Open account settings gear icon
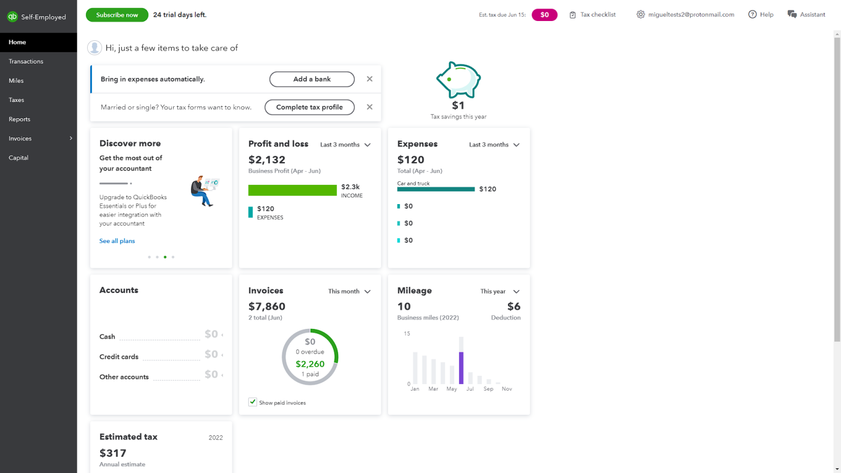The height and width of the screenshot is (473, 841). tap(640, 14)
